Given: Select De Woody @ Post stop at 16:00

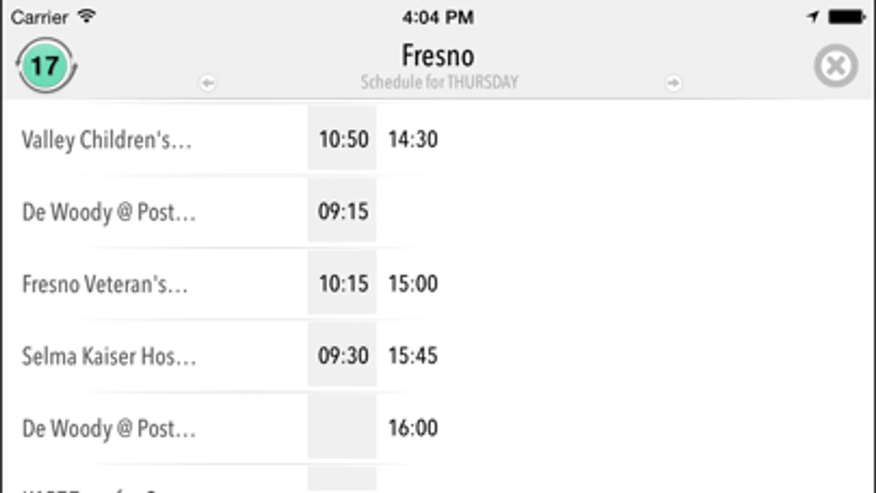Looking at the screenshot, I should pos(108,428).
